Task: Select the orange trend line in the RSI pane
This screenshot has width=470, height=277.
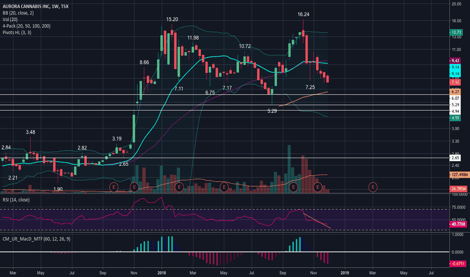Action: pos(317,221)
